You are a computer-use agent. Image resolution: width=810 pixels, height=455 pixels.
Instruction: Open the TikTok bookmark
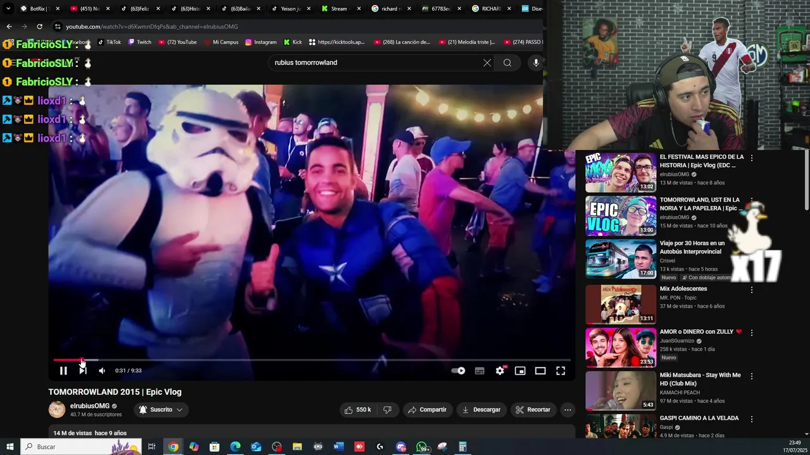(109, 42)
